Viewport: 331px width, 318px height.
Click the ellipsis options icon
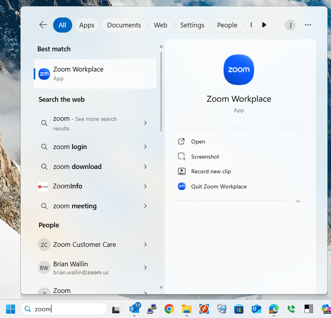[x=308, y=25]
